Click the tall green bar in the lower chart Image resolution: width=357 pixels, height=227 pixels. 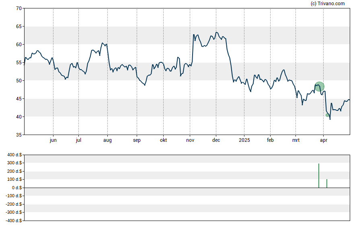(x=319, y=176)
